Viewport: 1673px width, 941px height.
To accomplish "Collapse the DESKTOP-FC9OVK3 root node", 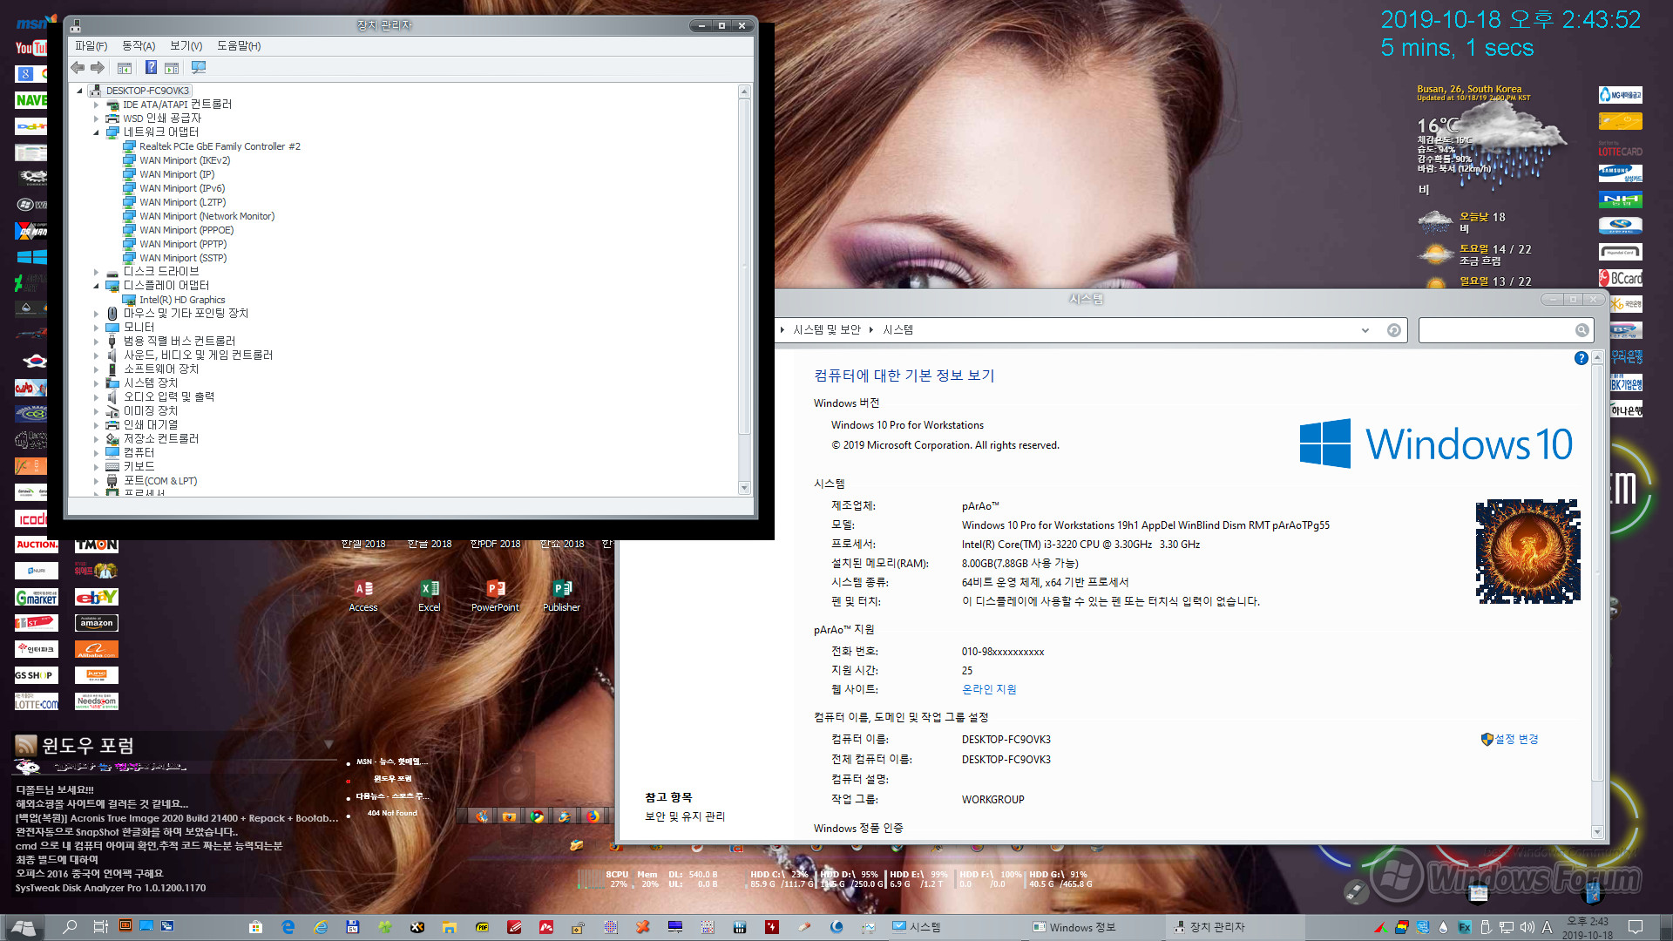I will pyautogui.click(x=80, y=91).
